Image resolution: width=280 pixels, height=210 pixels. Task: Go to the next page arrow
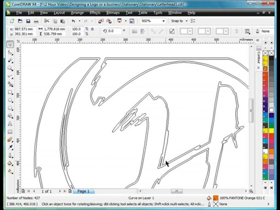point(60,191)
